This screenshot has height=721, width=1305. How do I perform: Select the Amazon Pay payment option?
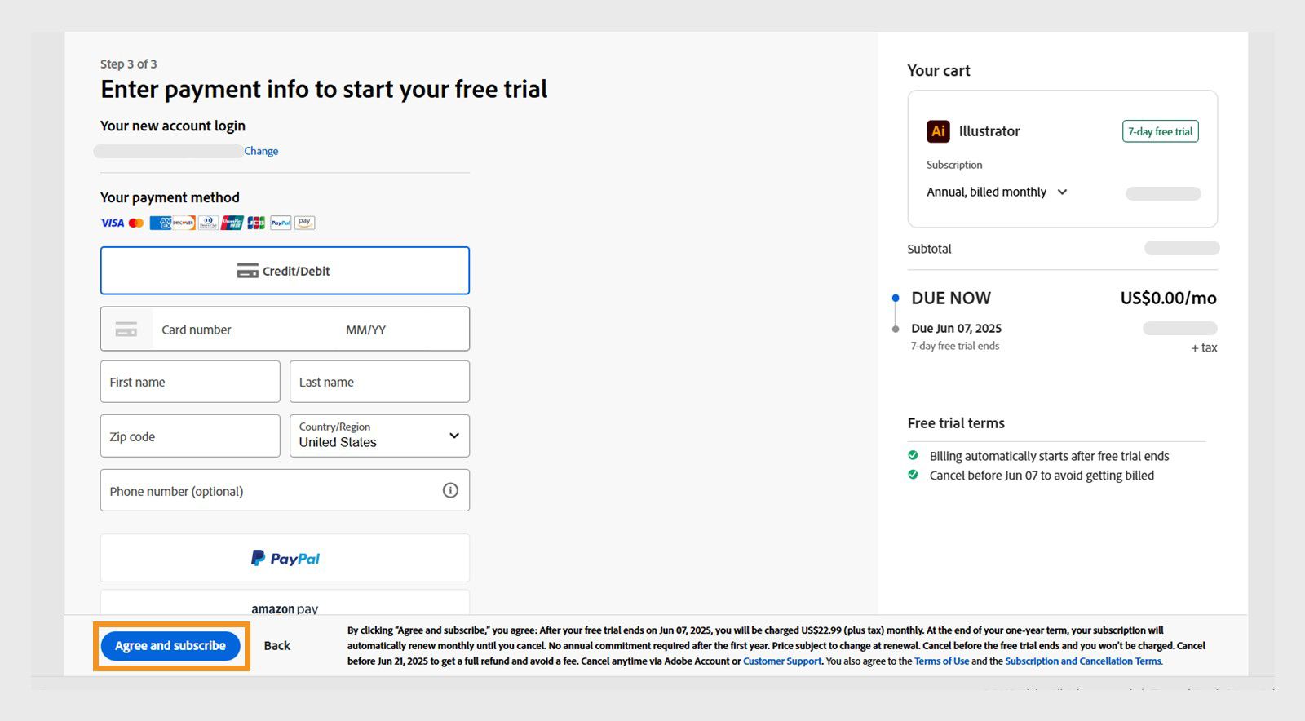tap(285, 605)
